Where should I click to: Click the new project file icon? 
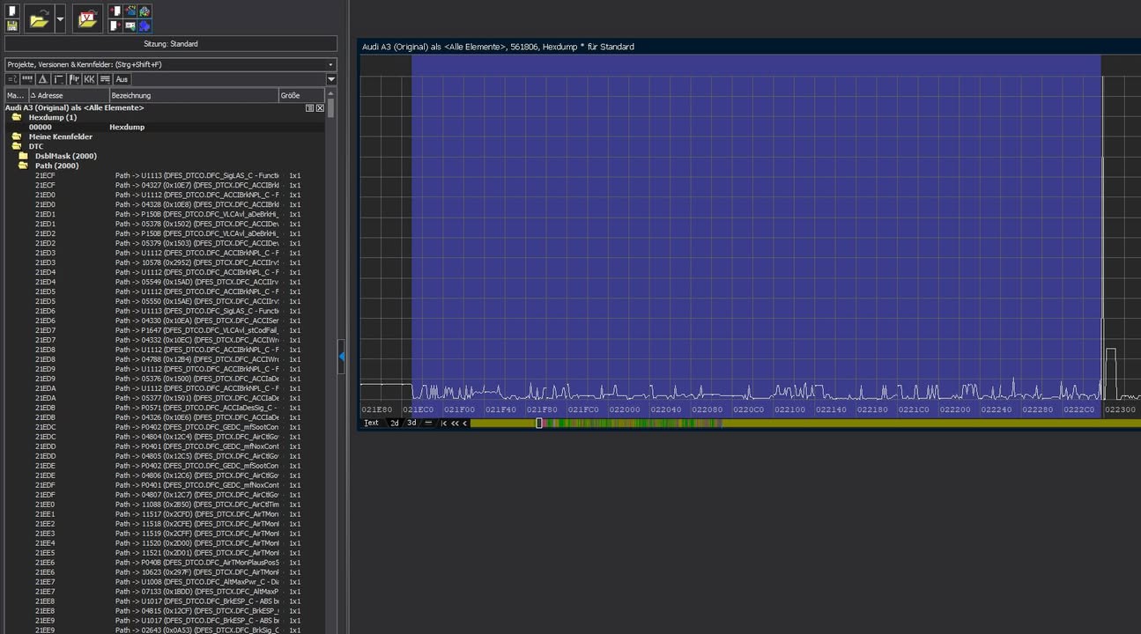(12, 11)
